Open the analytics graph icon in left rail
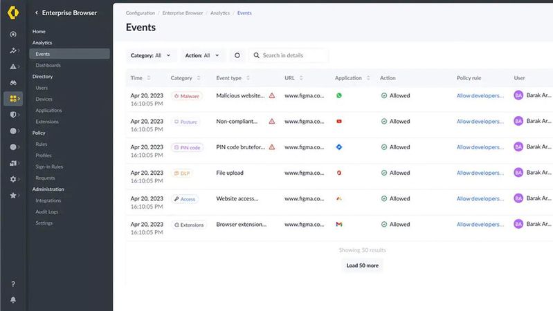 (13, 50)
